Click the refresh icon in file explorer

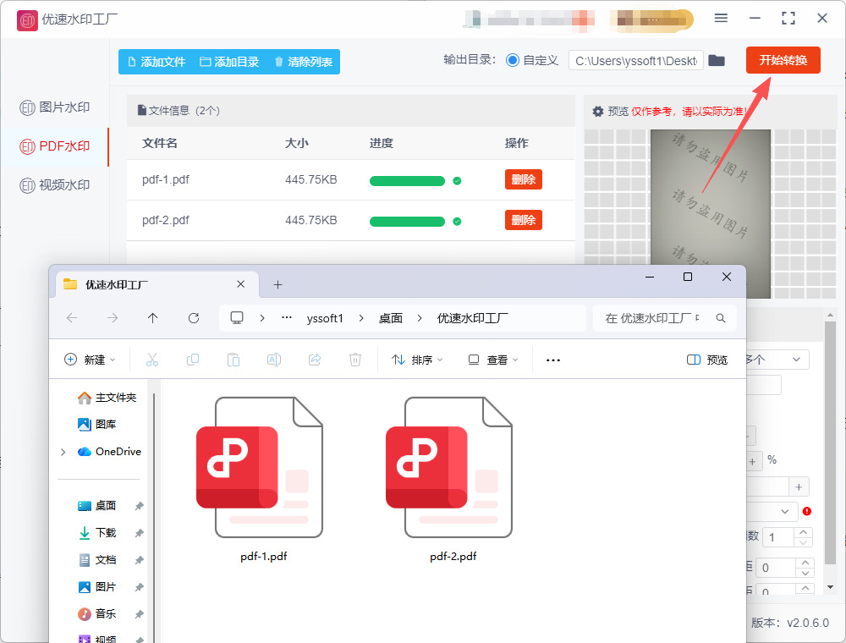coord(194,318)
